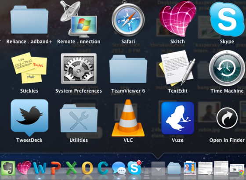Open the Reliance...adband+ folder in the stack
This screenshot has height=180, width=246.
(29, 20)
